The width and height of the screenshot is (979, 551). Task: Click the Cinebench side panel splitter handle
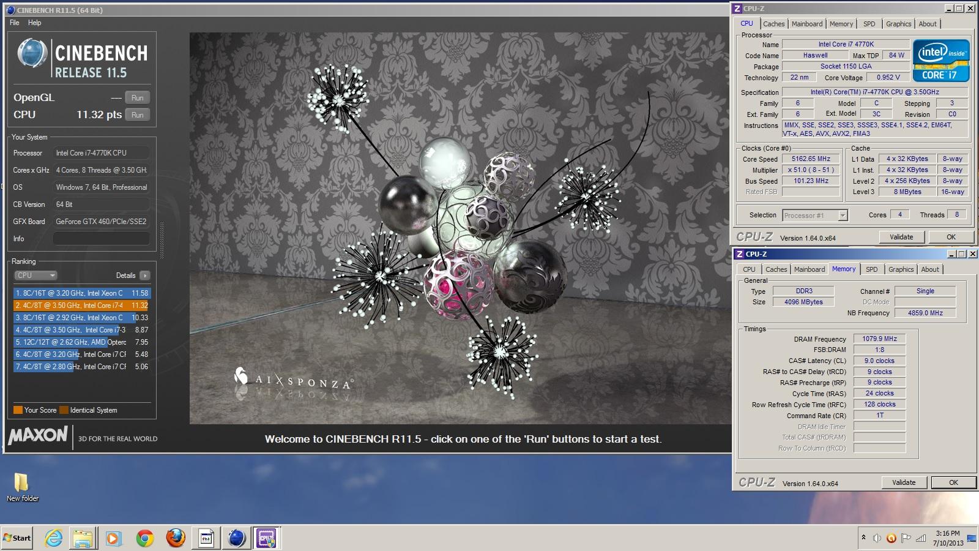162,239
